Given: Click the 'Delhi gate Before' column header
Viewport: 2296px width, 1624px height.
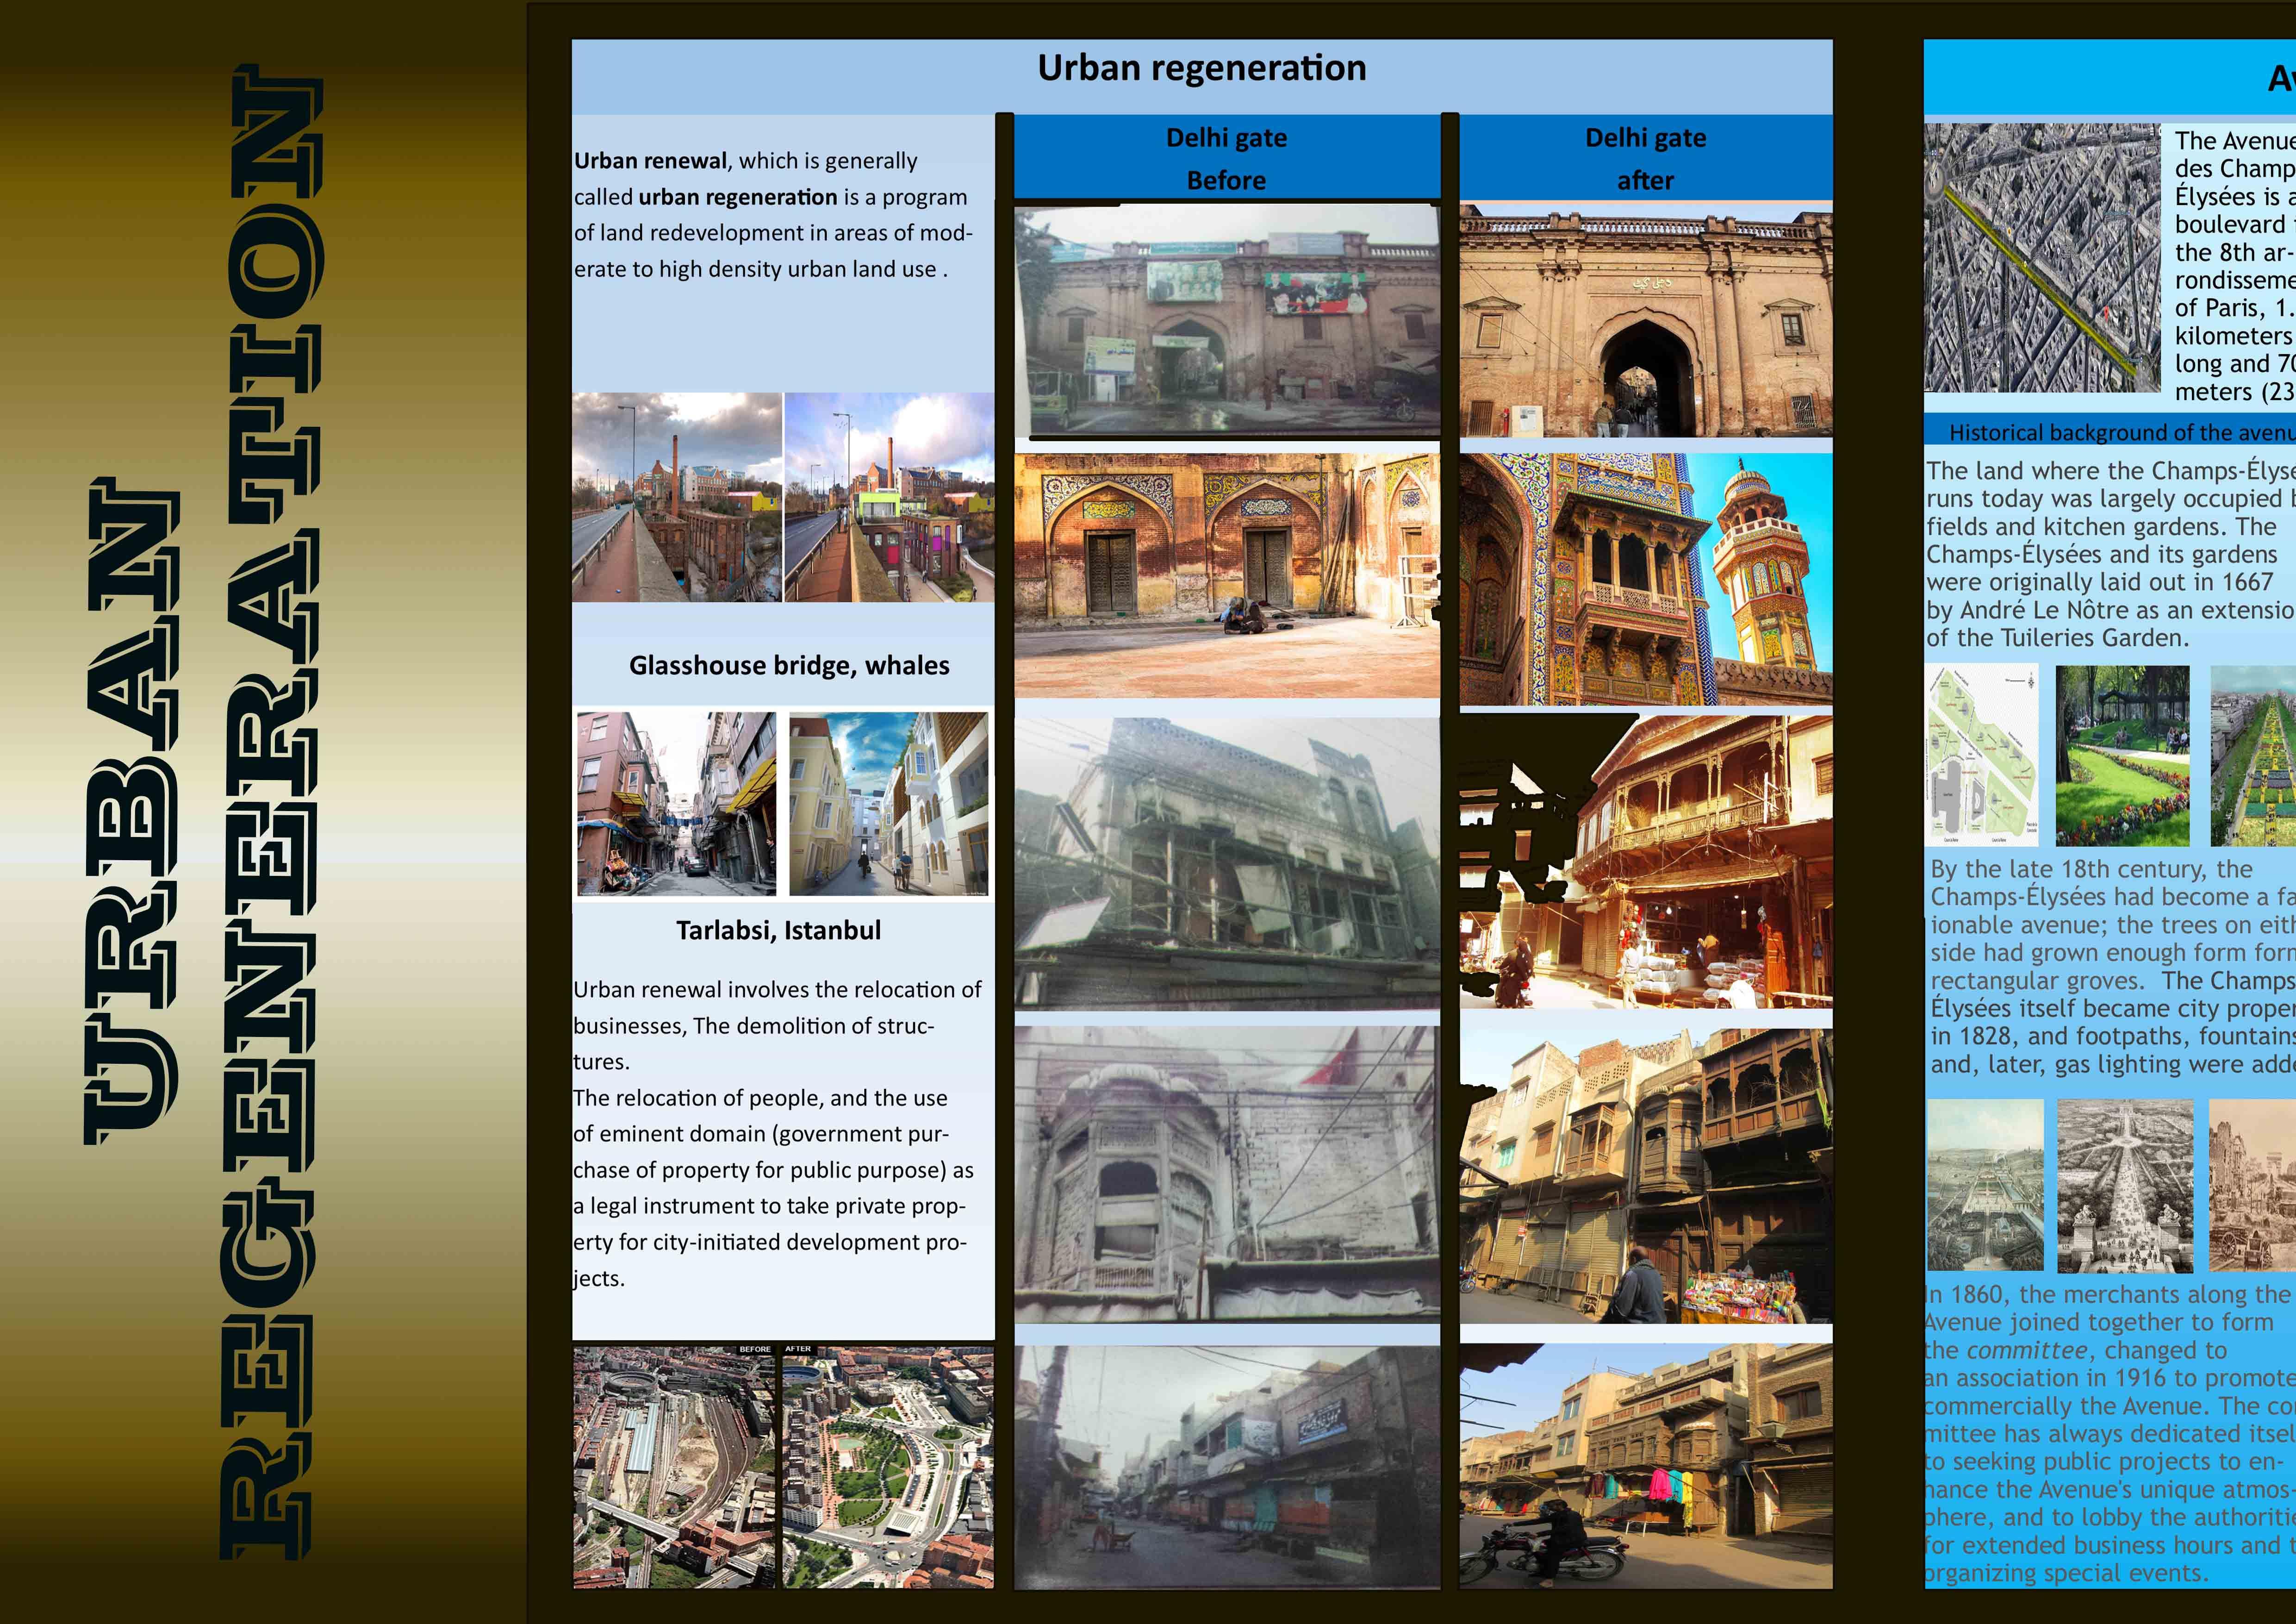Looking at the screenshot, I should 1226,158.
